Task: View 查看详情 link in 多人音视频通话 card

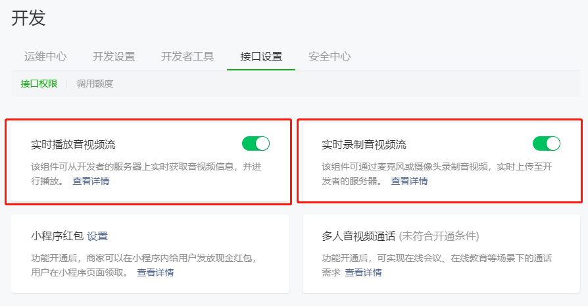Action: (x=363, y=272)
